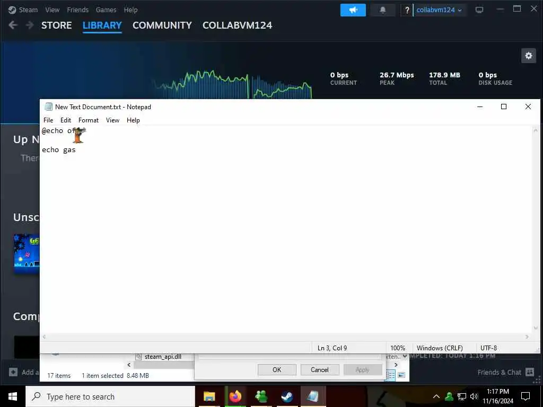Viewport: 543px width, 407px height.
Task: Switch Steam to Big Picture mode icon
Action: click(479, 10)
